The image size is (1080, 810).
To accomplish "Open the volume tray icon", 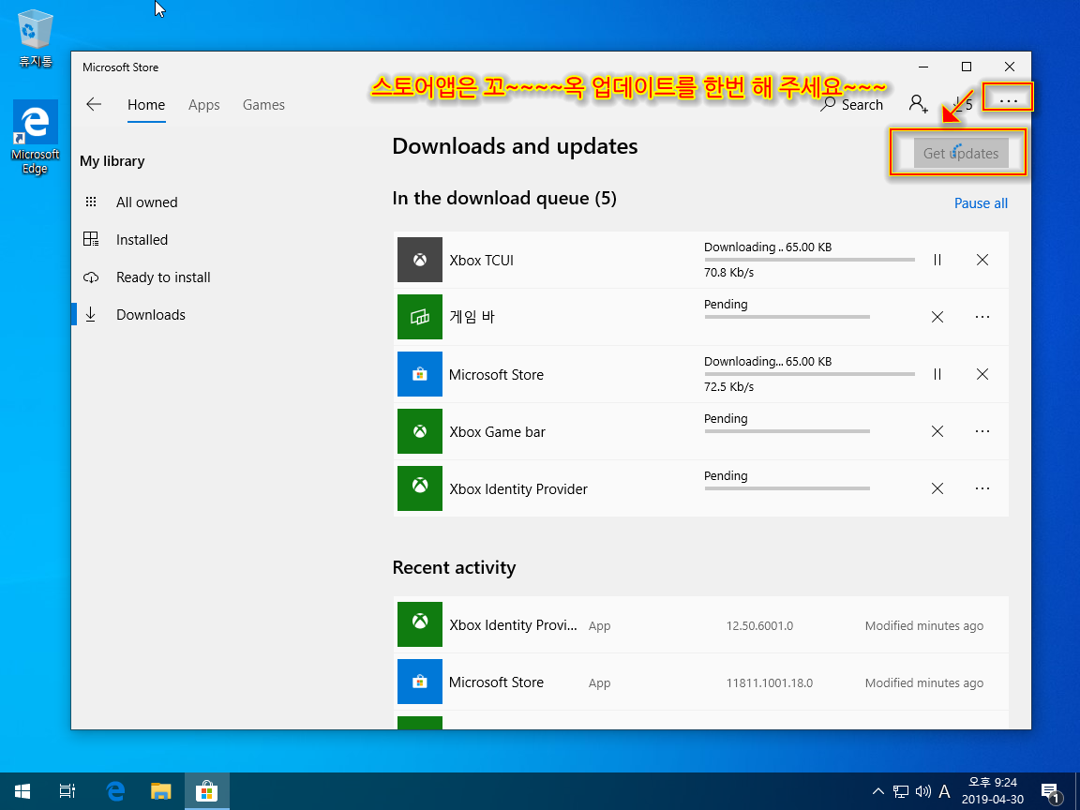I will [x=922, y=791].
